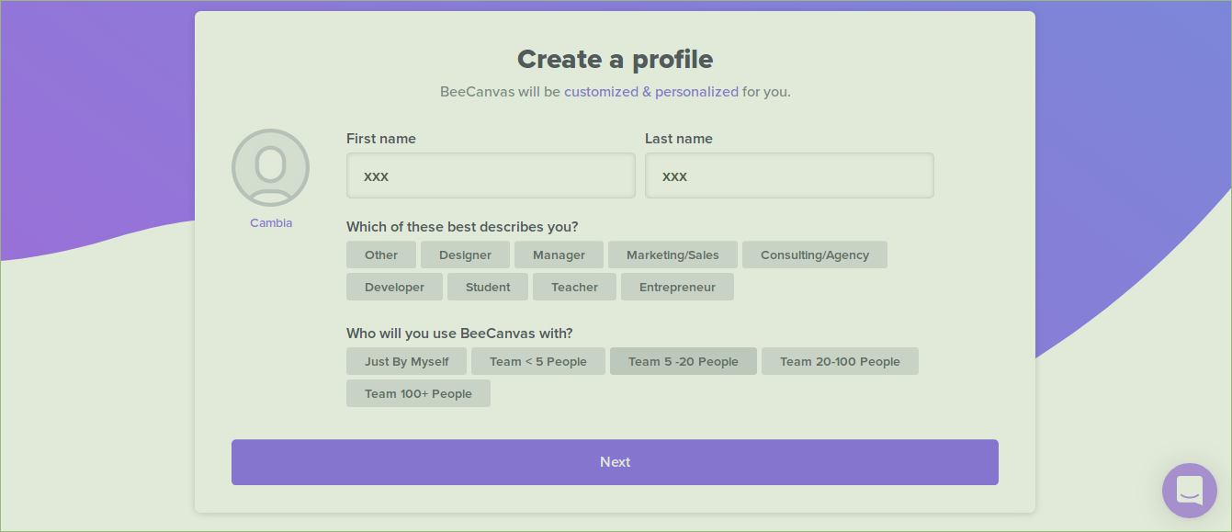Pick the Developer role option
The width and height of the screenshot is (1232, 532).
click(x=394, y=287)
